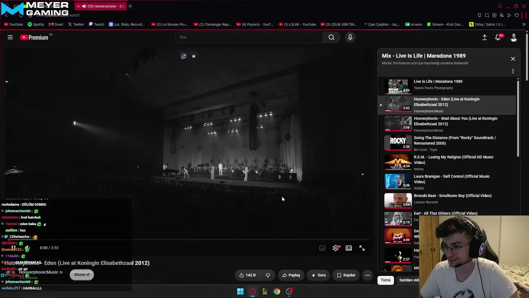Open the YouTube bookmark
529x298 pixels.
tap(13, 24)
